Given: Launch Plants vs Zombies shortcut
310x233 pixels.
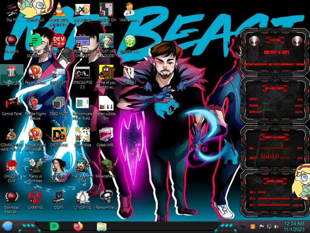Looking at the screenshot, I should pos(35,171).
